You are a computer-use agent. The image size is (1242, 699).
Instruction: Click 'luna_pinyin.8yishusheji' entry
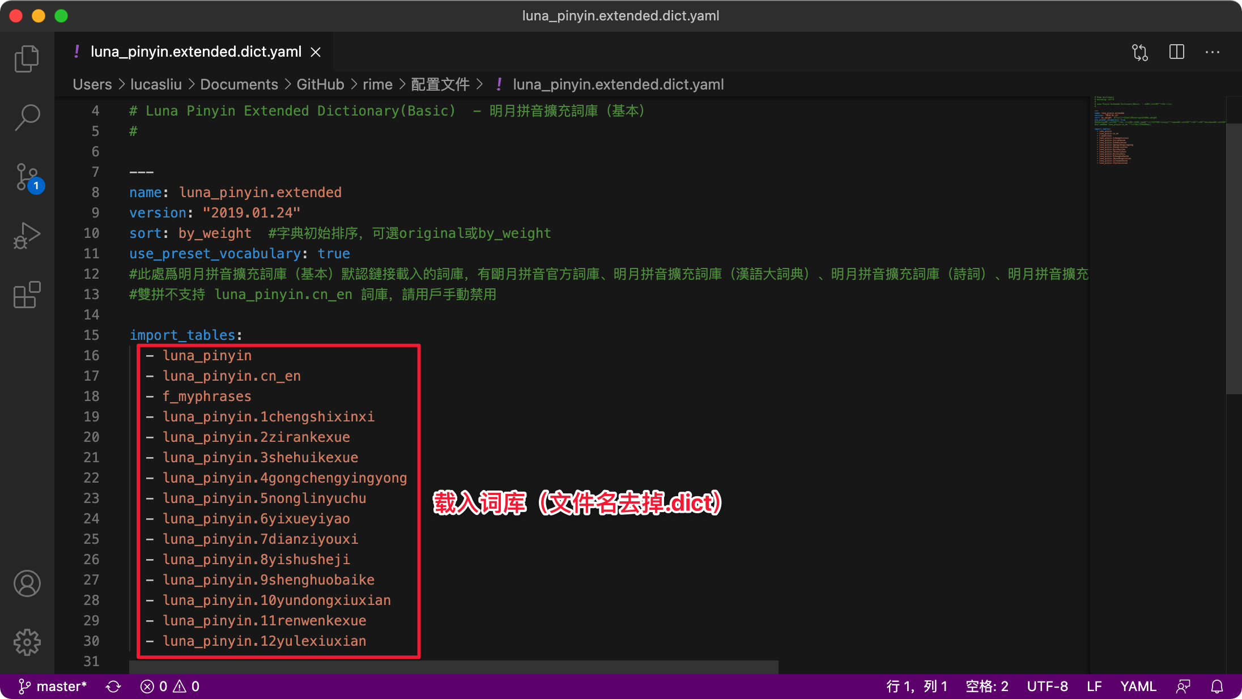coord(256,559)
